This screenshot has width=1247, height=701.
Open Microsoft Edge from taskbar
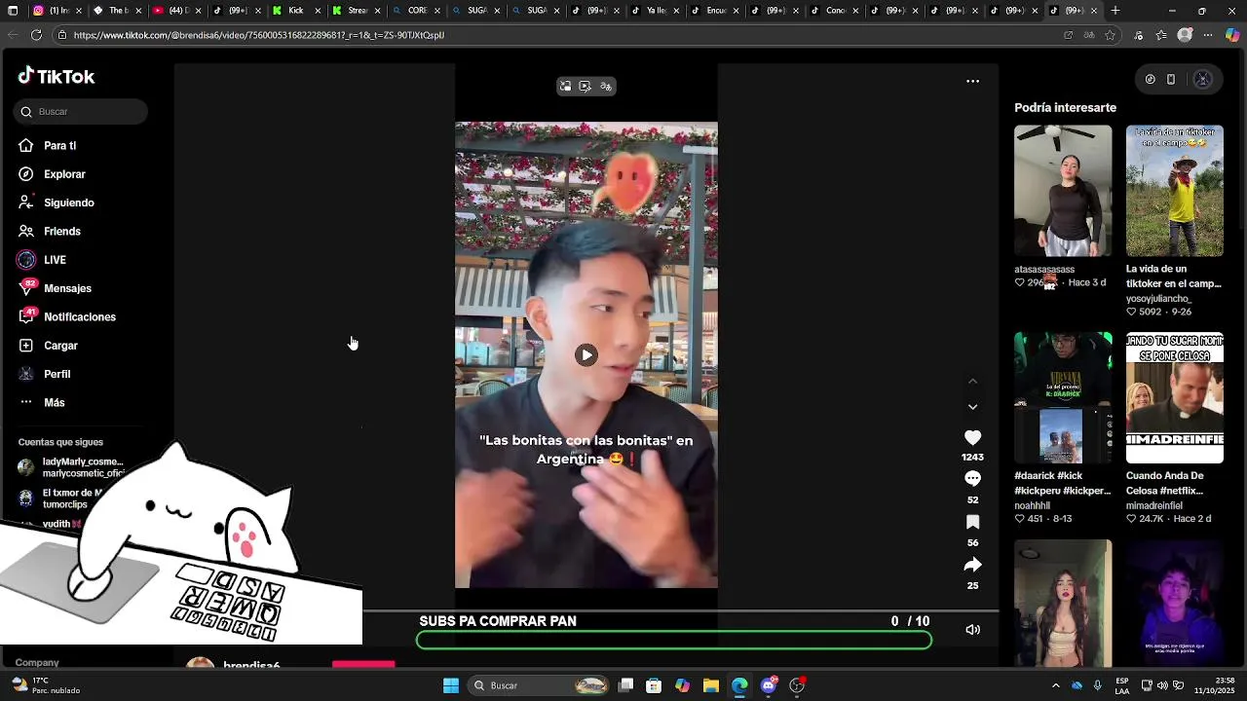739,685
